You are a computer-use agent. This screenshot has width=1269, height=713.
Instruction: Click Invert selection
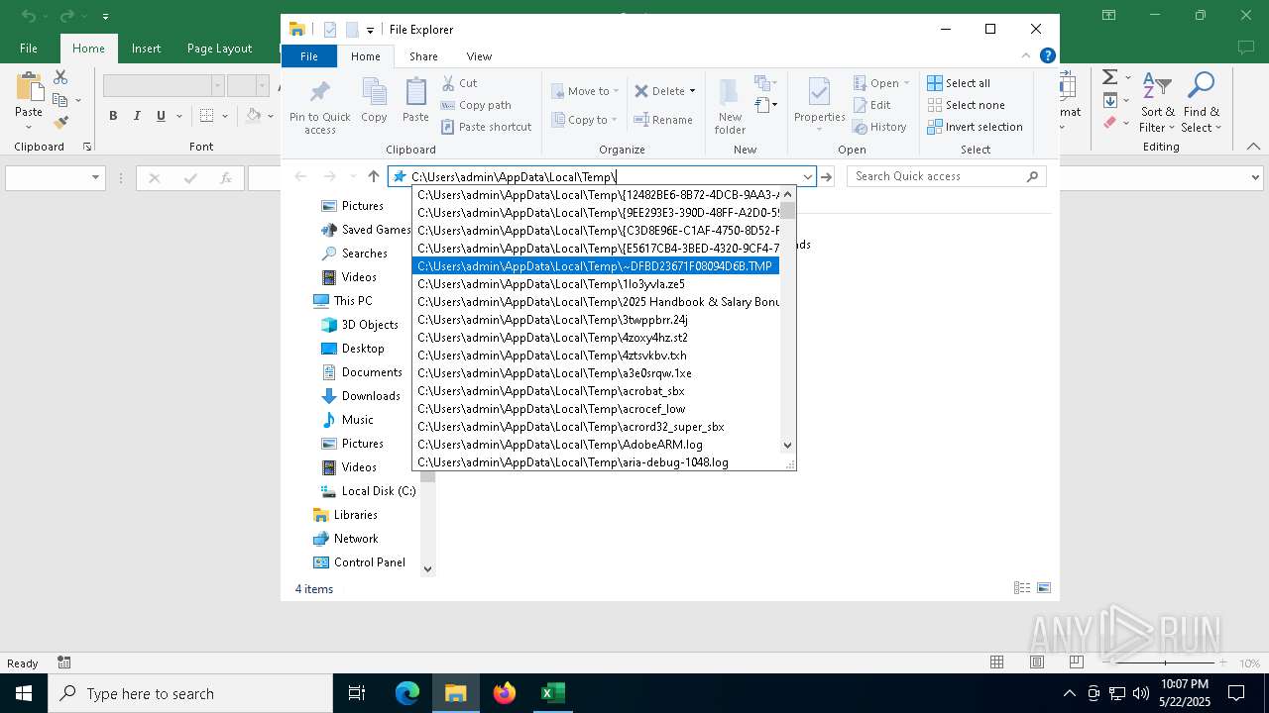(975, 127)
